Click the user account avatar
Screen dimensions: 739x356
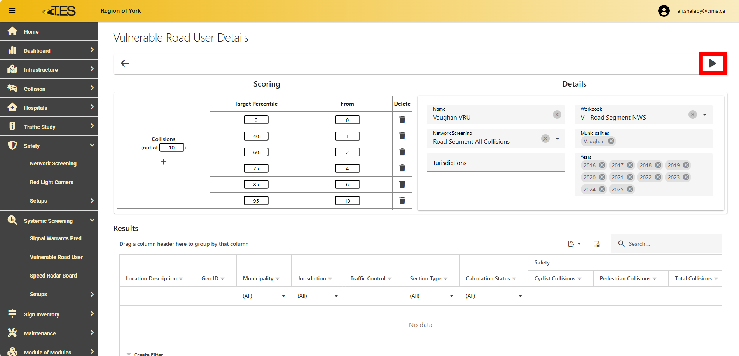point(664,11)
